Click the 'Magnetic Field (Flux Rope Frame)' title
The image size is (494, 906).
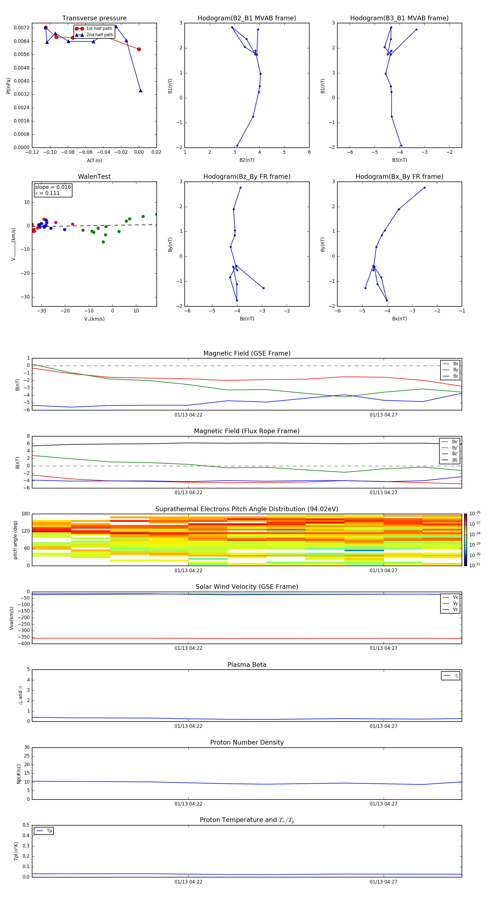coord(247,431)
